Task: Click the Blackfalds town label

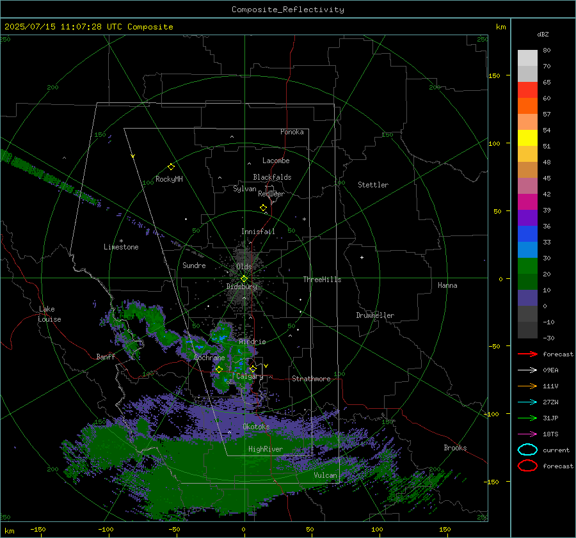Action: point(272,177)
